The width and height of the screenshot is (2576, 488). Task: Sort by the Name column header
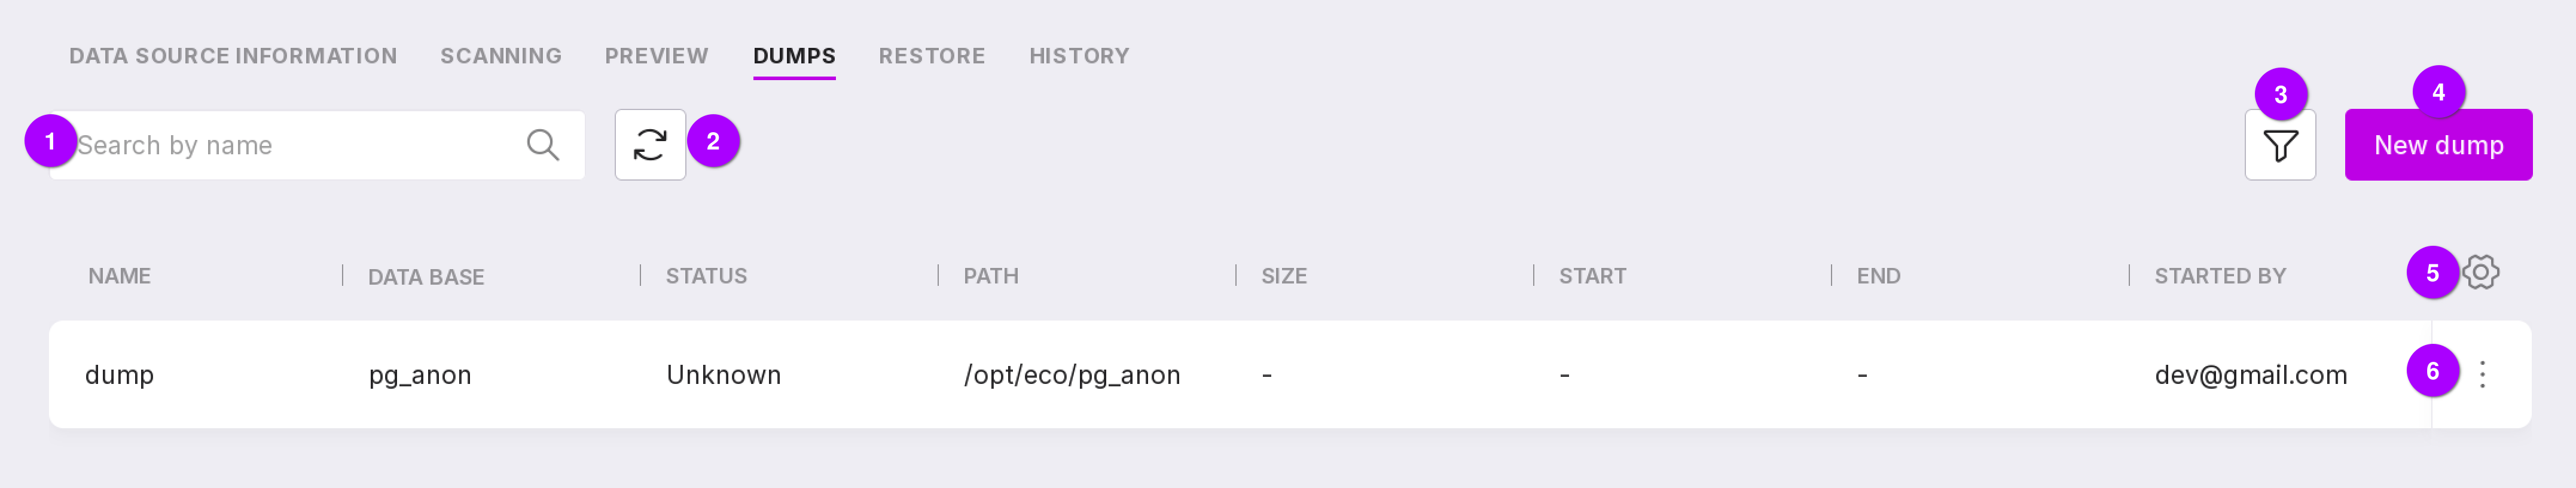pyautogui.click(x=119, y=276)
